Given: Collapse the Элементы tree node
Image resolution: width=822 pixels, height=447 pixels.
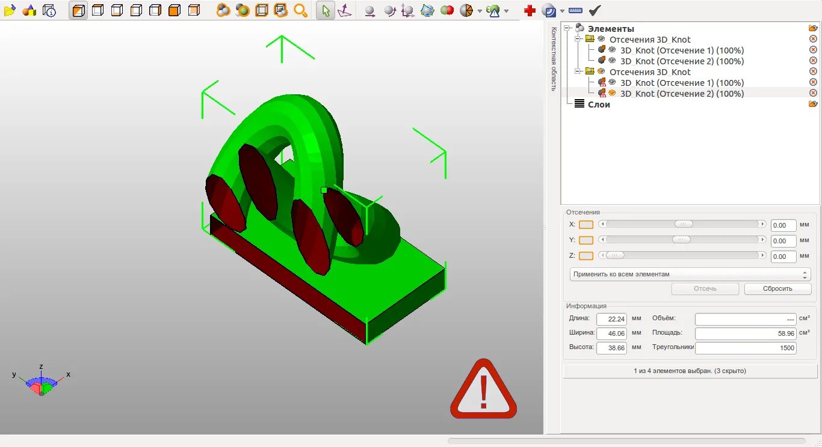Looking at the screenshot, I should tap(567, 28).
